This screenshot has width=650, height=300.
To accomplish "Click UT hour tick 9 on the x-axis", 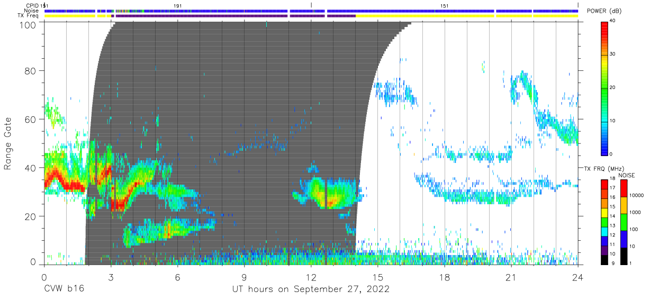I will tap(244, 277).
